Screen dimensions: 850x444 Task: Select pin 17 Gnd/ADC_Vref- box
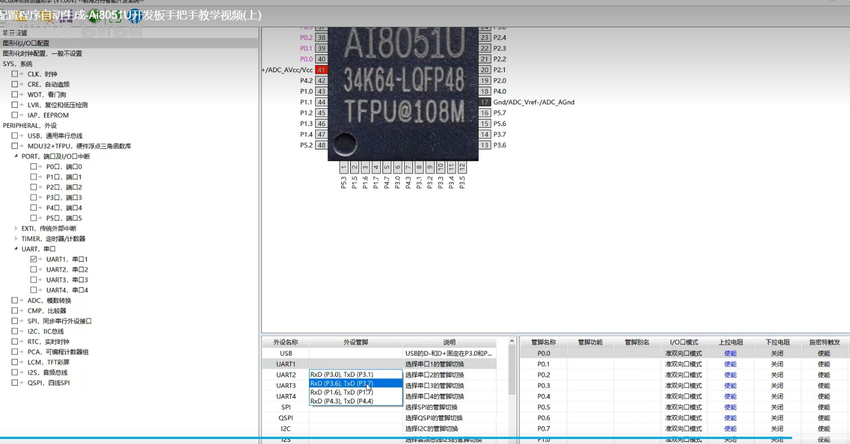485,102
